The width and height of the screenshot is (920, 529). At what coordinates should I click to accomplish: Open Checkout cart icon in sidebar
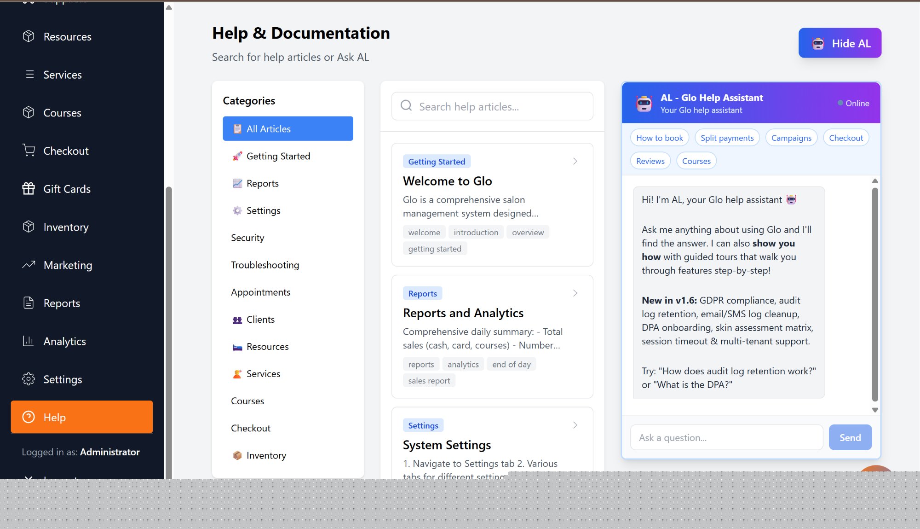pos(29,151)
